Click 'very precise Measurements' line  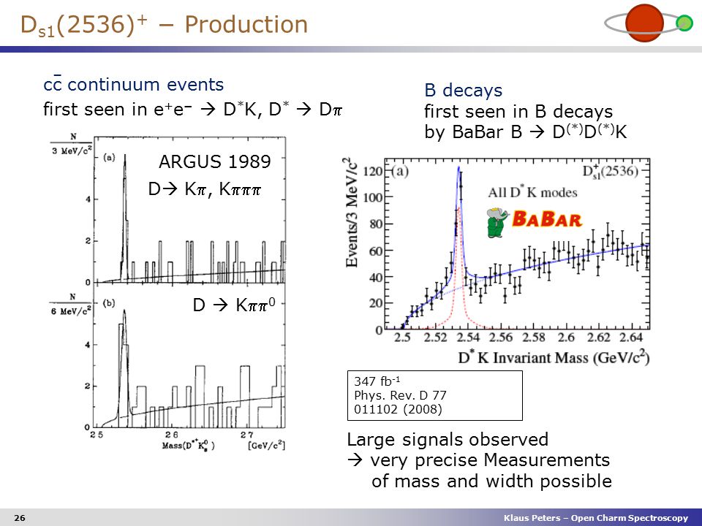pyautogui.click(x=490, y=460)
